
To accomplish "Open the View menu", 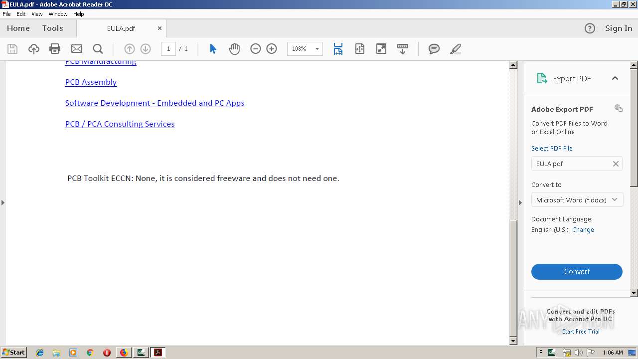I will point(37,14).
